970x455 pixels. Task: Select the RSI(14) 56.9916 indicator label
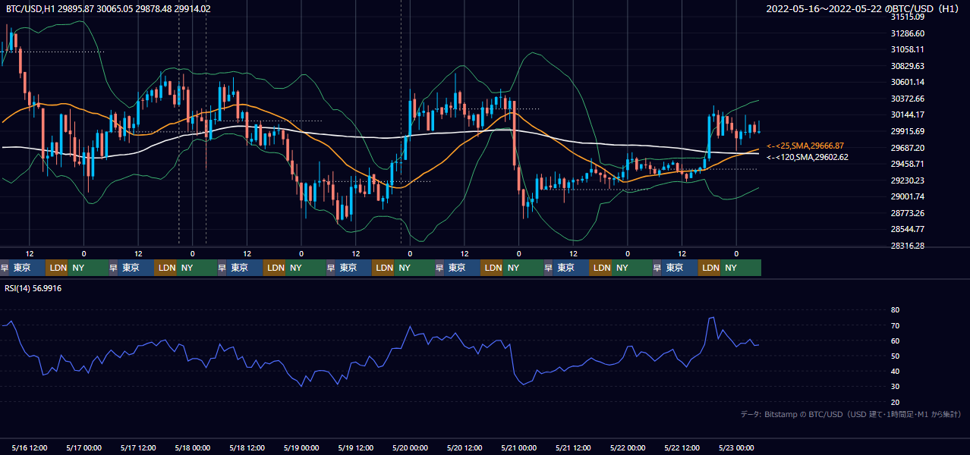pos(33,288)
